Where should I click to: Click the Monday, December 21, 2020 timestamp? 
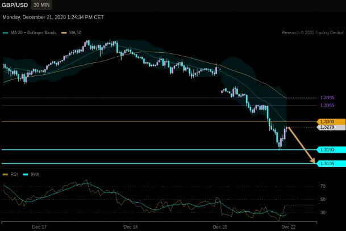(53, 17)
